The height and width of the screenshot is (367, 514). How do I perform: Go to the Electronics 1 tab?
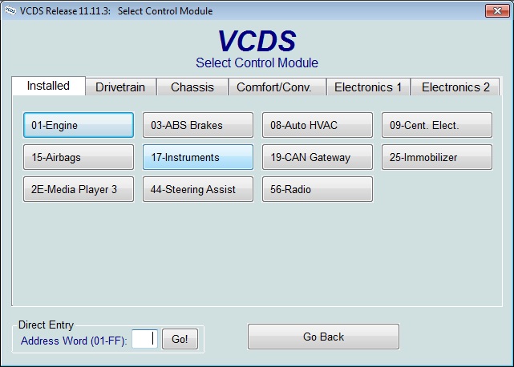tap(368, 87)
